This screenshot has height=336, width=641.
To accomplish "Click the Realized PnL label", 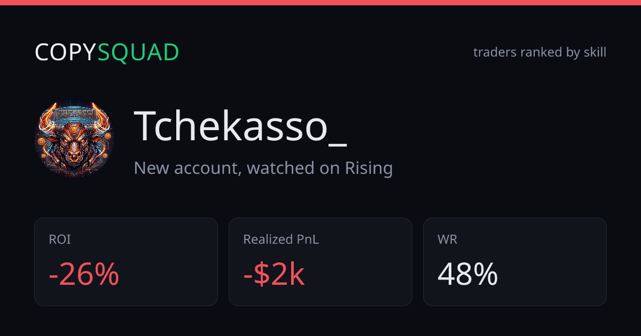I will (281, 239).
